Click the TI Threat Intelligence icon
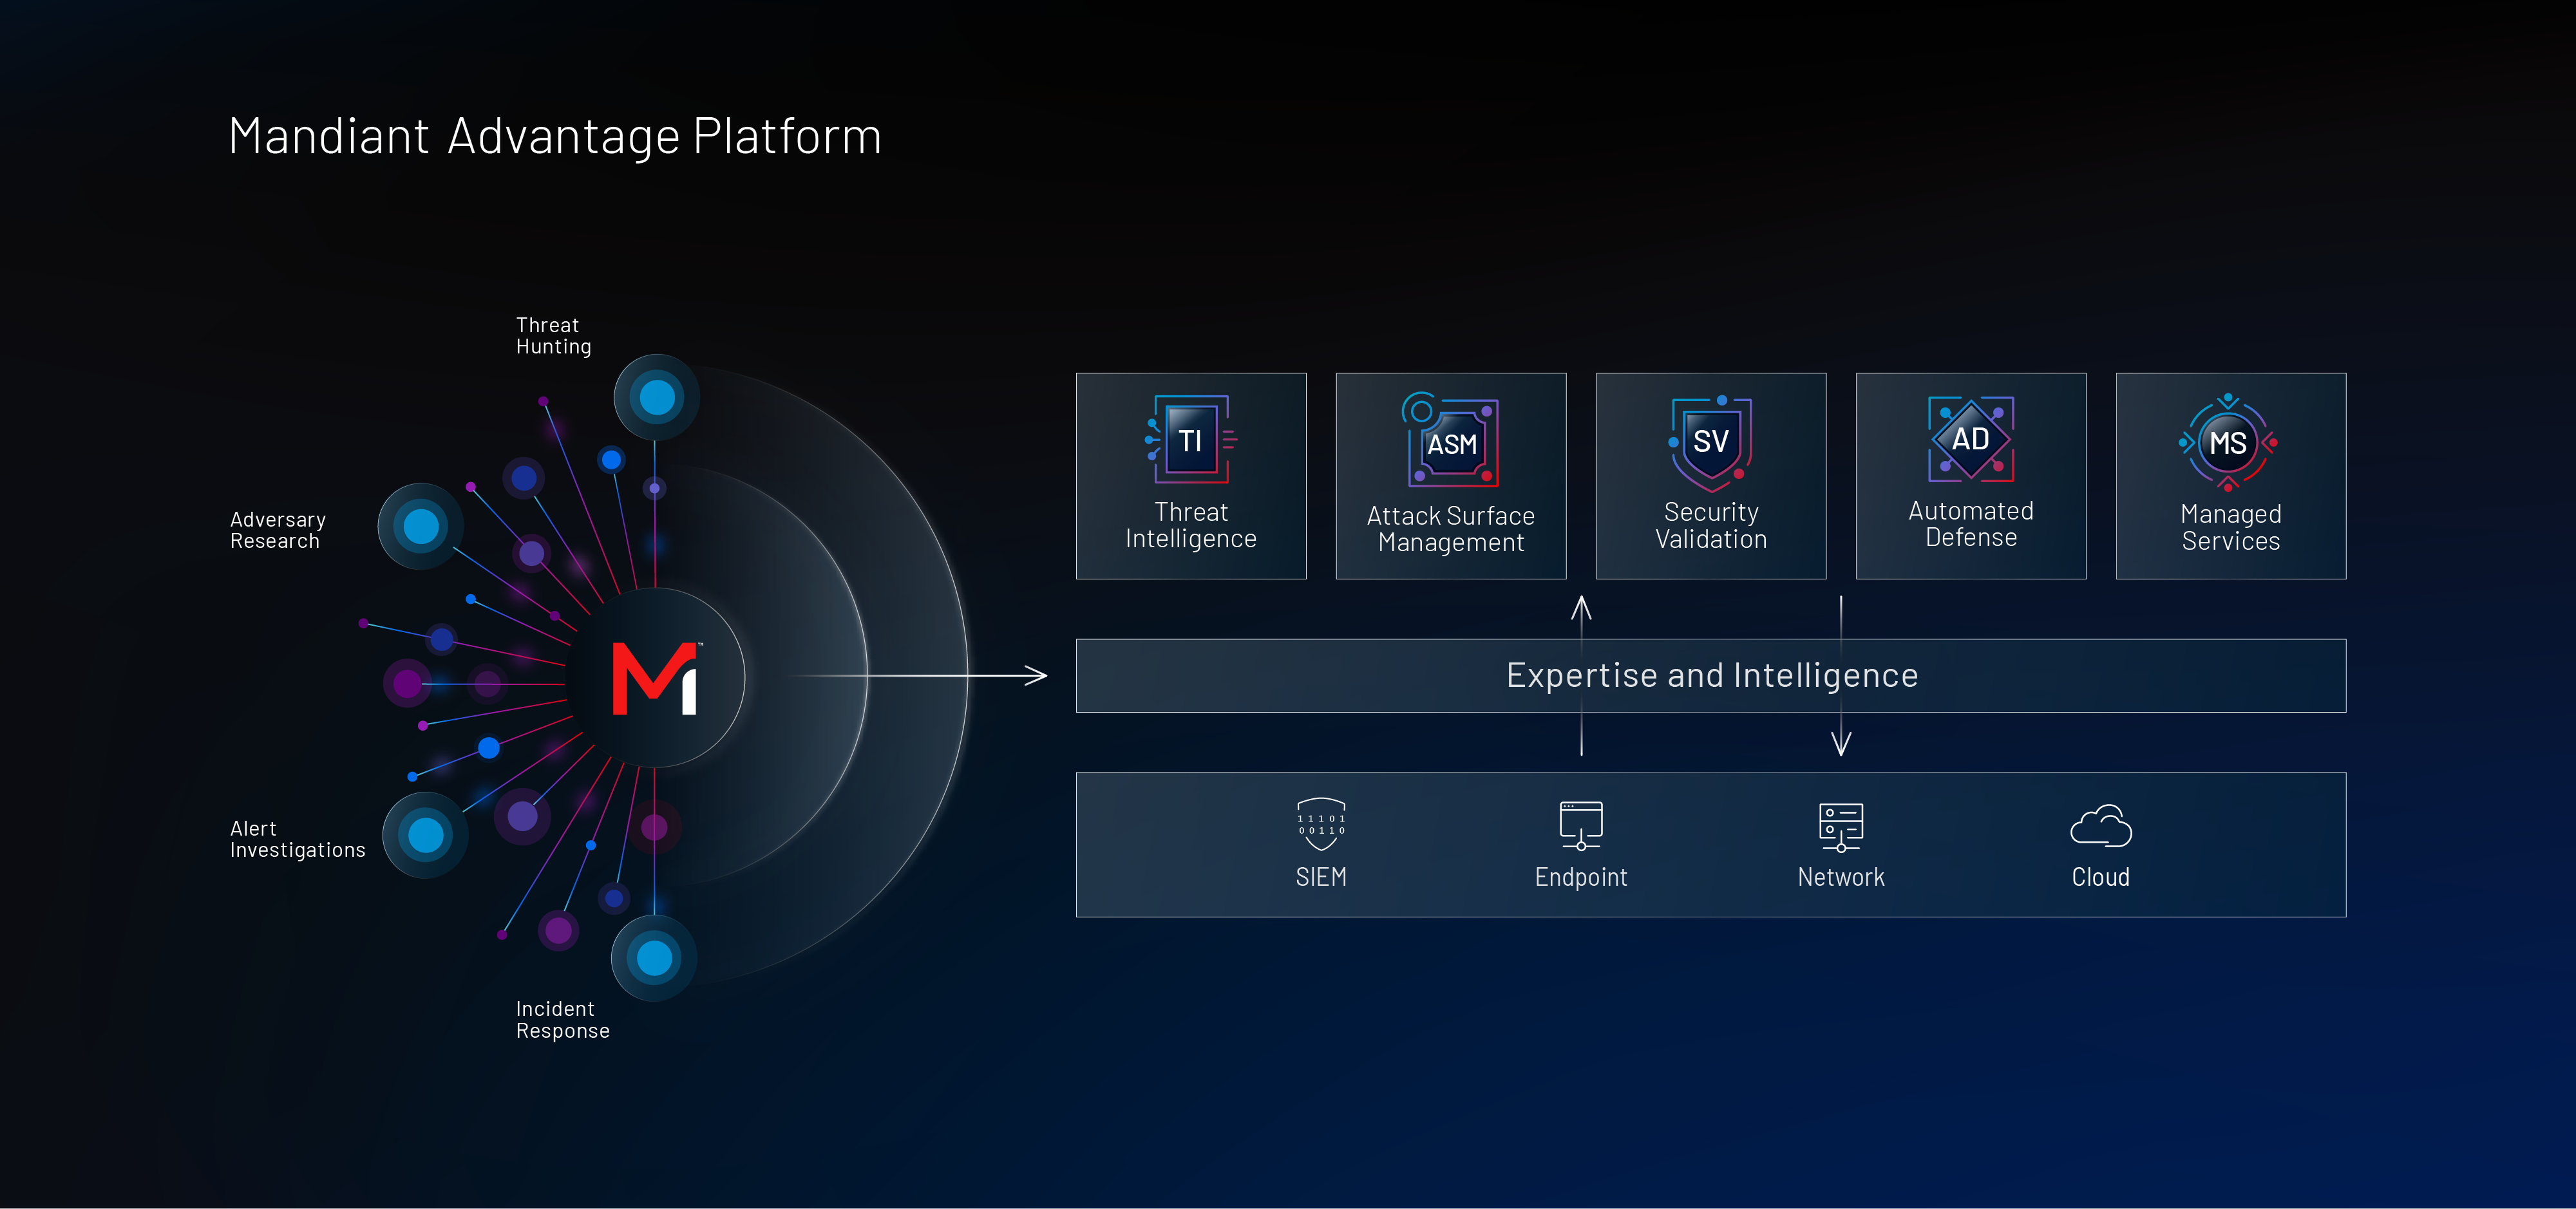This screenshot has width=2576, height=1209. tap(1191, 440)
